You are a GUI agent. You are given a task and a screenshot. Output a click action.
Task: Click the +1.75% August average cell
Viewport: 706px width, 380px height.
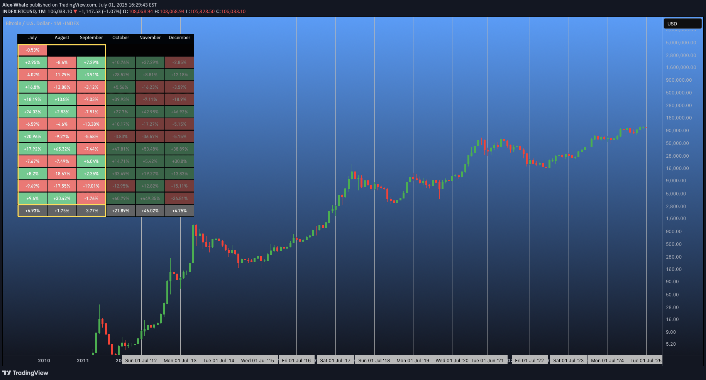pyautogui.click(x=62, y=211)
